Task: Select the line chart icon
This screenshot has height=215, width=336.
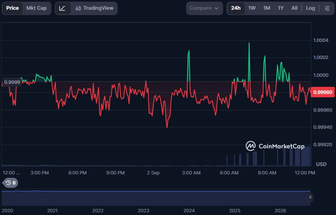Action: (62, 8)
